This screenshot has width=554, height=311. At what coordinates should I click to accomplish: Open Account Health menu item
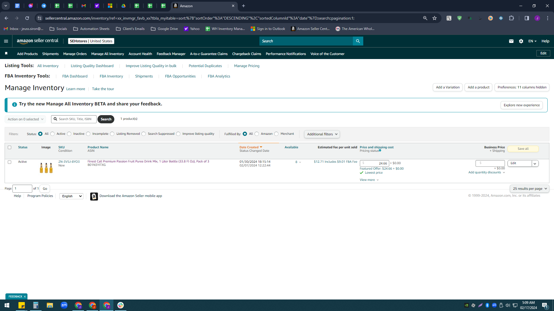pos(140,54)
